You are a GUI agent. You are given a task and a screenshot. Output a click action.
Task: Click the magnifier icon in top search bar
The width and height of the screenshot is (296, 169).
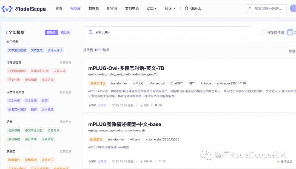[x=250, y=8]
